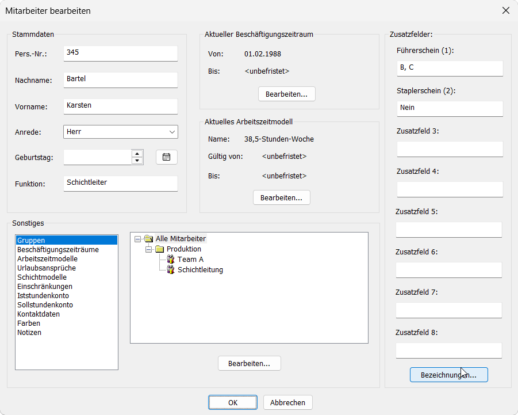
Task: Click the Geburtstag date field
Action: coord(98,157)
